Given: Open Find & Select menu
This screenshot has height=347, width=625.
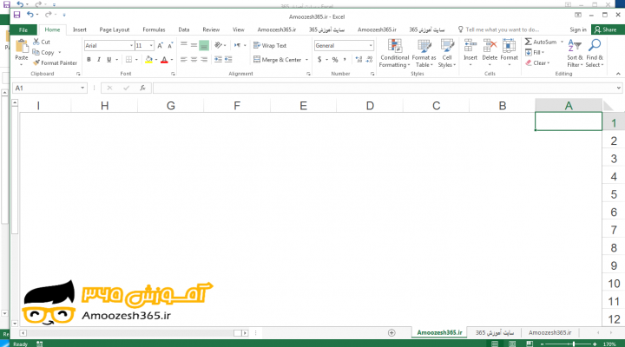Looking at the screenshot, I should click(x=595, y=54).
